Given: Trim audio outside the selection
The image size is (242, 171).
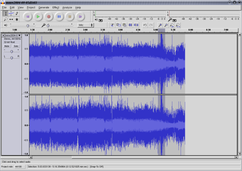Looking at the screenshot, I should tap(130, 25).
